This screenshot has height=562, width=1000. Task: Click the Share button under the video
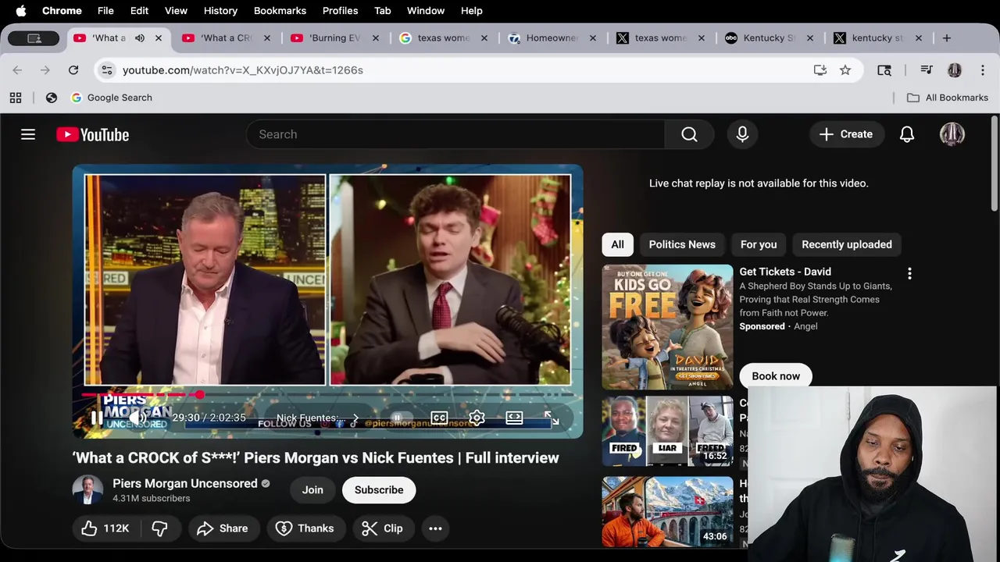[x=223, y=528]
